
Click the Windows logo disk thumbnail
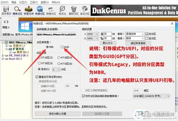click(25, 27)
